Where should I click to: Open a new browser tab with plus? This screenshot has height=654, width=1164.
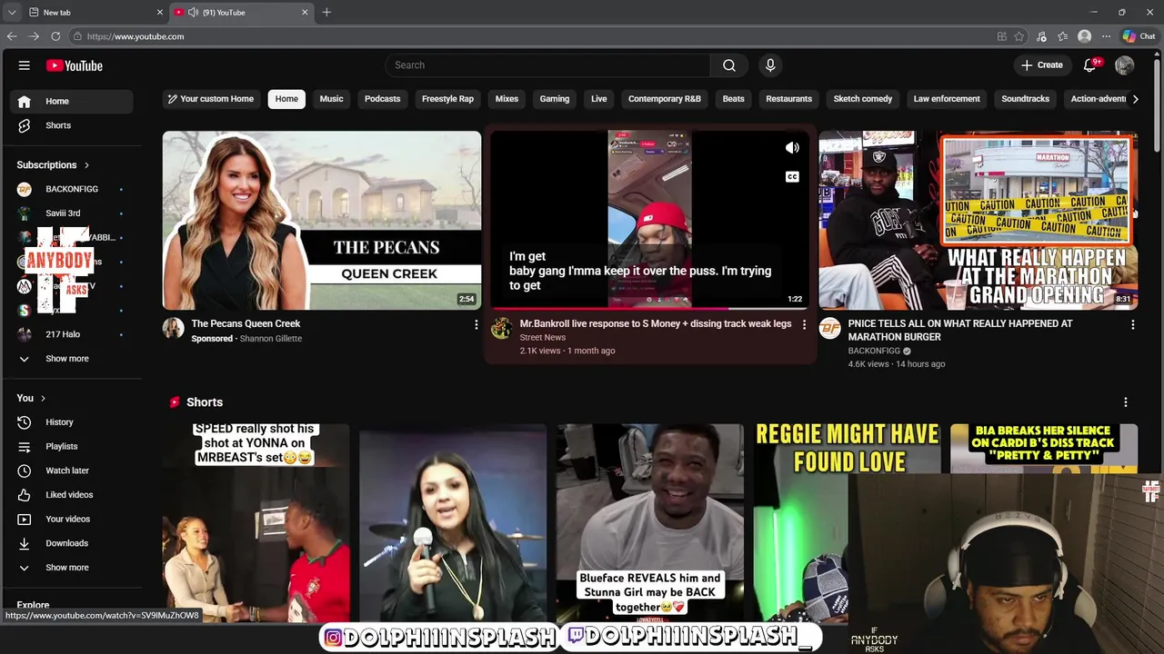point(326,12)
